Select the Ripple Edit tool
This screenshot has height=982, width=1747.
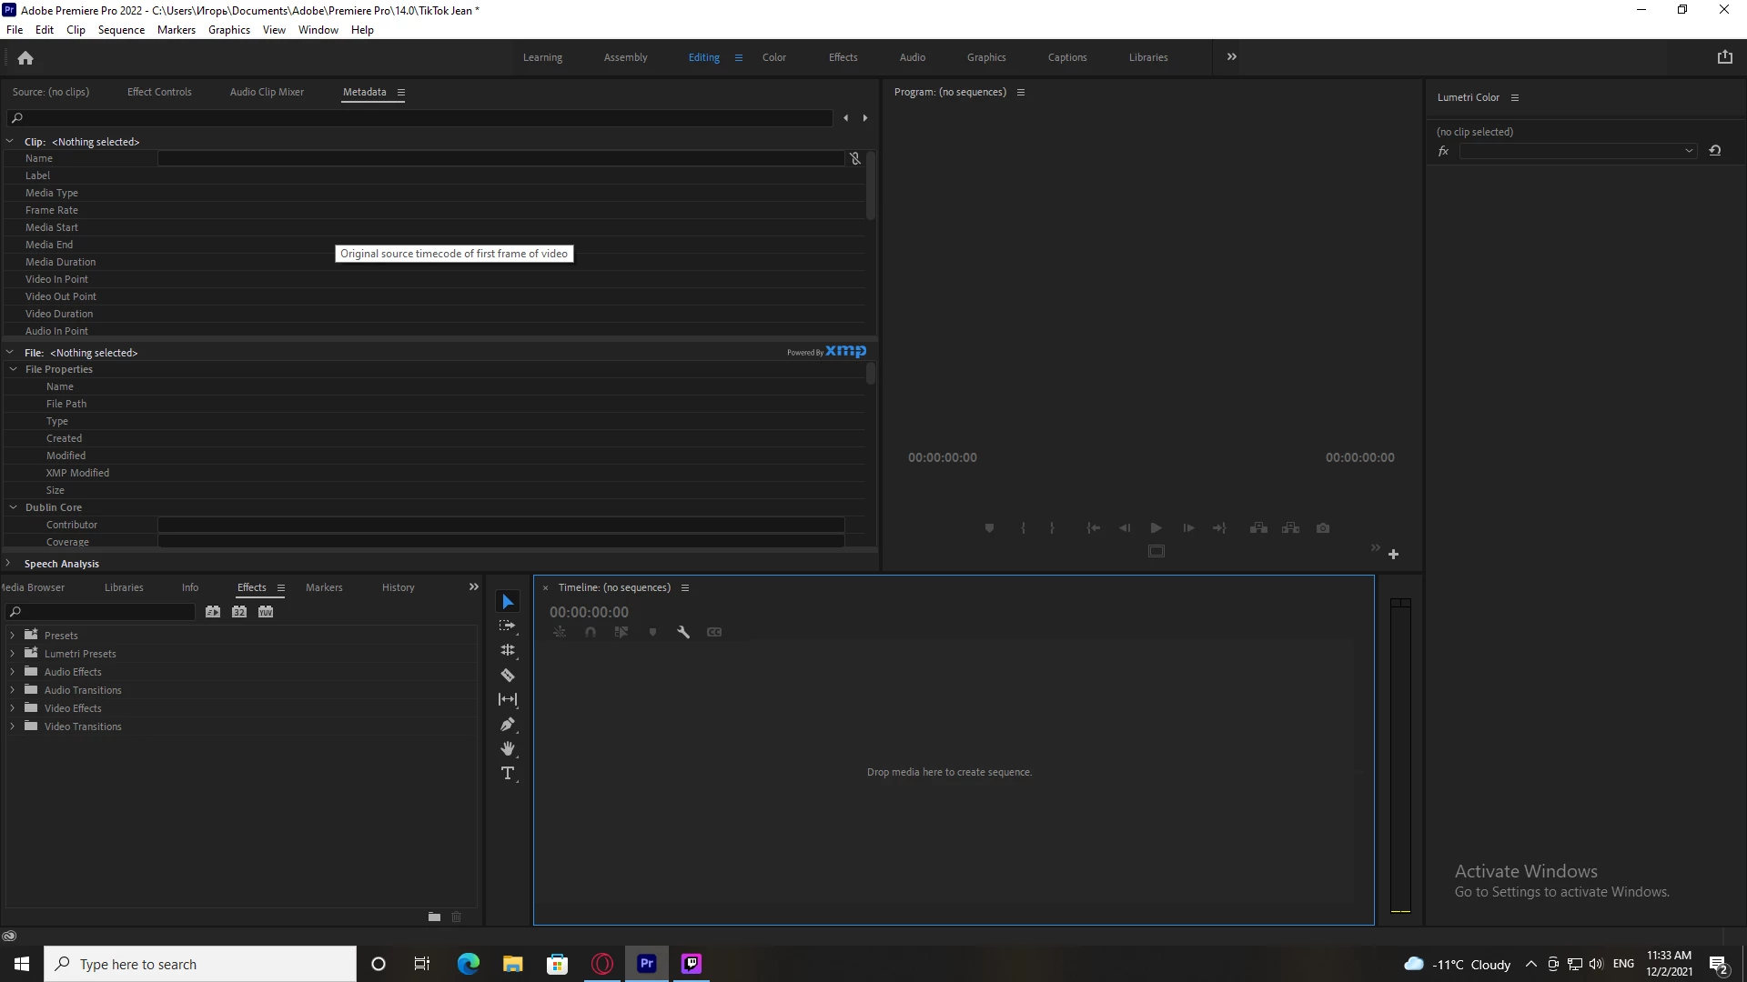[508, 650]
